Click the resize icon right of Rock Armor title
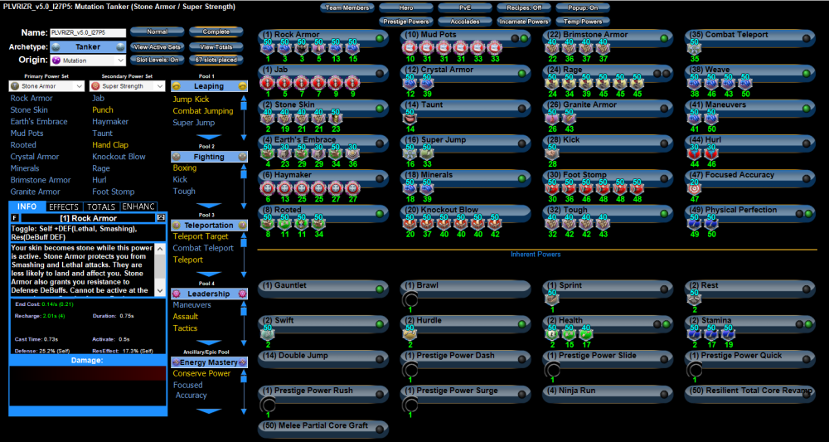The image size is (829, 442). click(162, 217)
